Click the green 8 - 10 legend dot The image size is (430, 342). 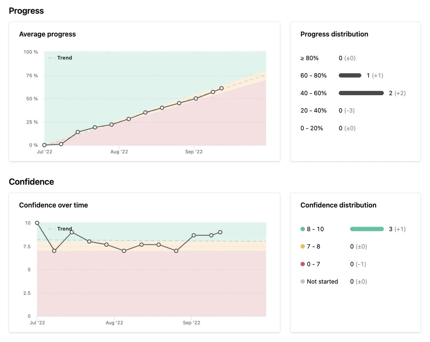[x=302, y=229]
